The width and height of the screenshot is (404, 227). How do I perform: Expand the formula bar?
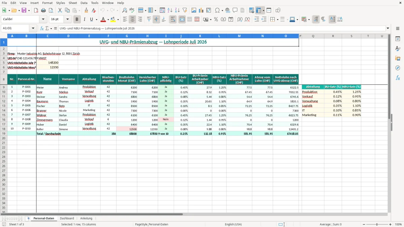[388, 29]
